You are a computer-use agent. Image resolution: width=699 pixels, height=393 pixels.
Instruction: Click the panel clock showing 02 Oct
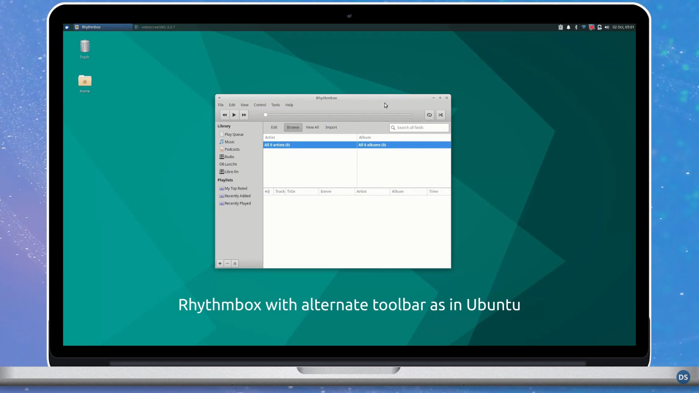click(x=623, y=27)
